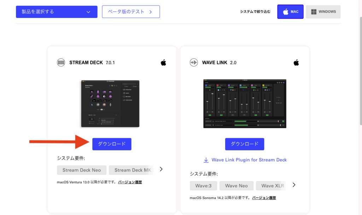Click the page vertical scrollbar
This screenshot has width=362, height=215.
tap(360, 71)
